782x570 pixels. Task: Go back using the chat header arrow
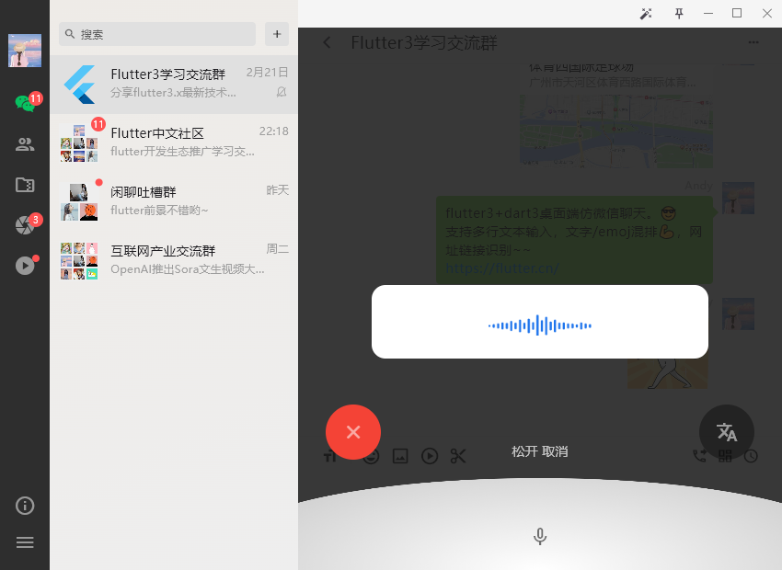click(x=328, y=42)
